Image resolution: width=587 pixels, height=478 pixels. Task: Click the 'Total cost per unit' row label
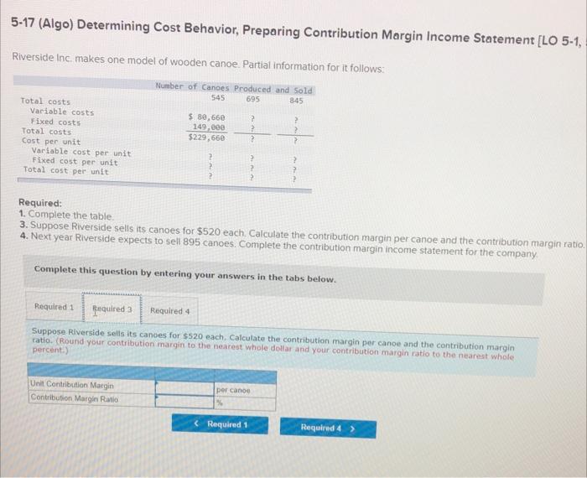click(66, 171)
